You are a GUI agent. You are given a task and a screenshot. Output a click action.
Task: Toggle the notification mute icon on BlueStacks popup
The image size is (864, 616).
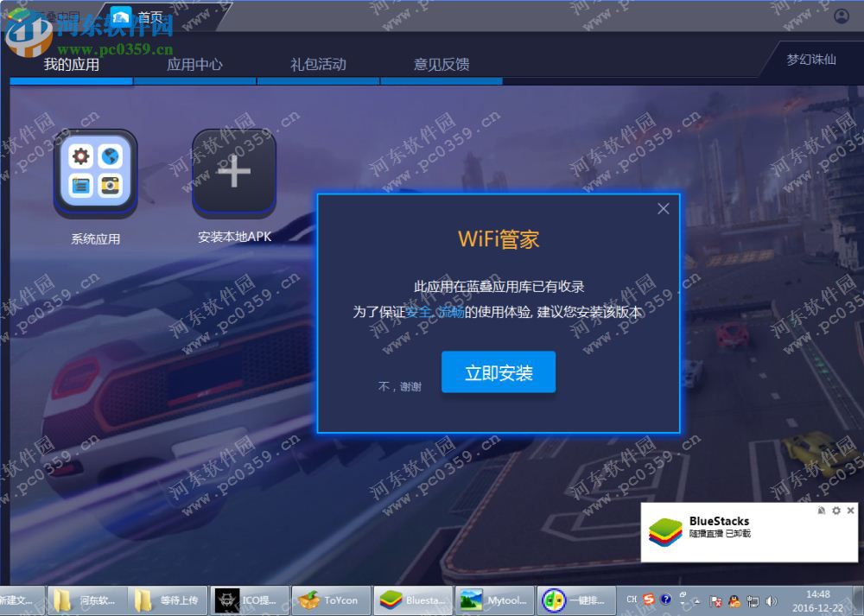click(821, 511)
